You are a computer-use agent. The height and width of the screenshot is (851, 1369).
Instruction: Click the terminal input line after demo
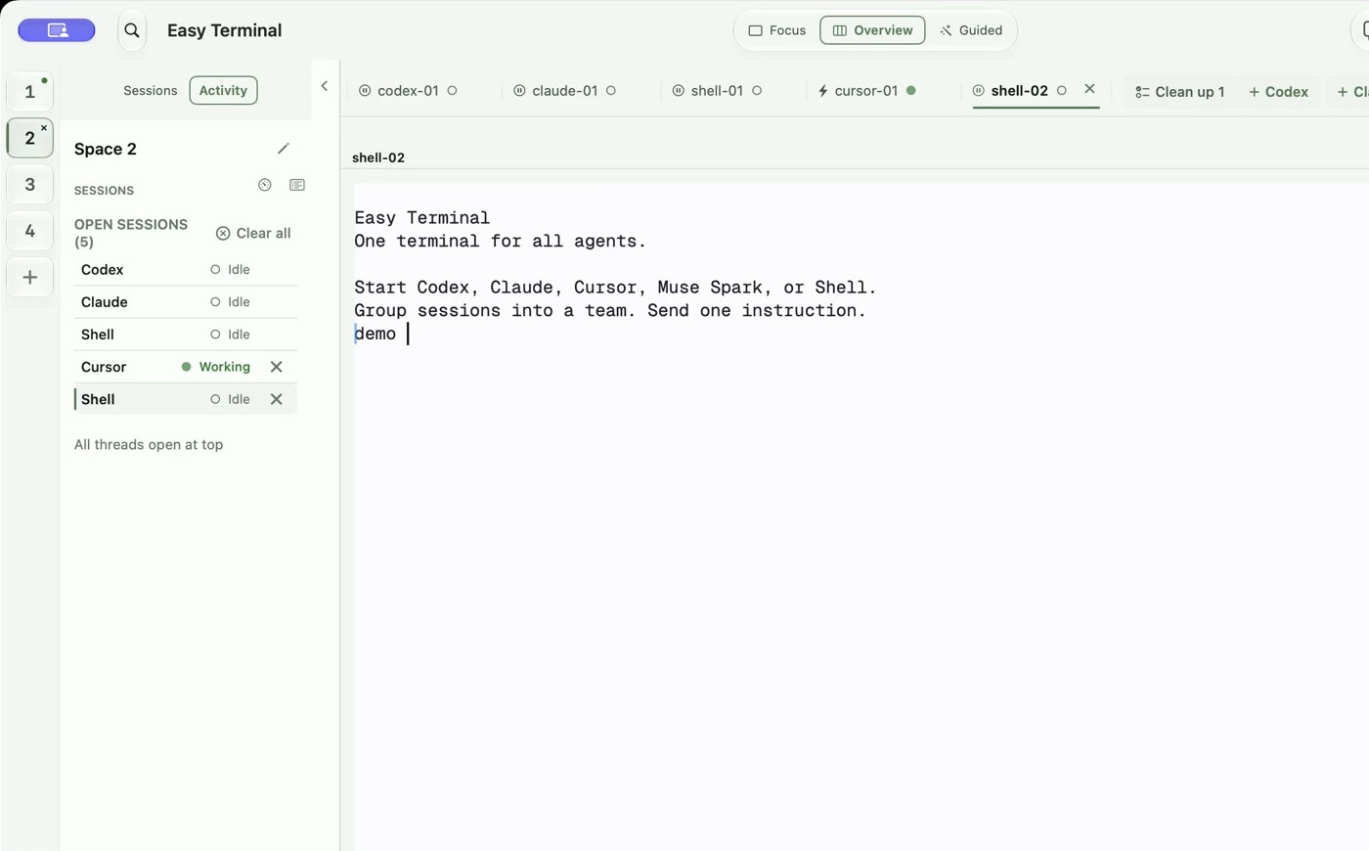[408, 334]
